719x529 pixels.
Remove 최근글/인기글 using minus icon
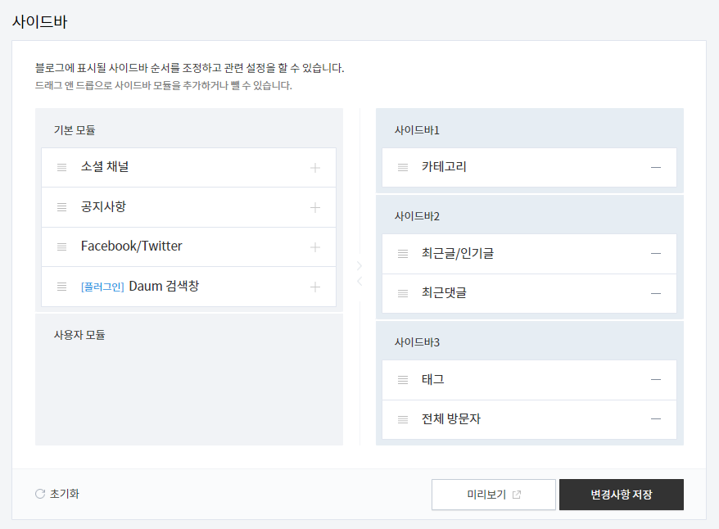[656, 254]
